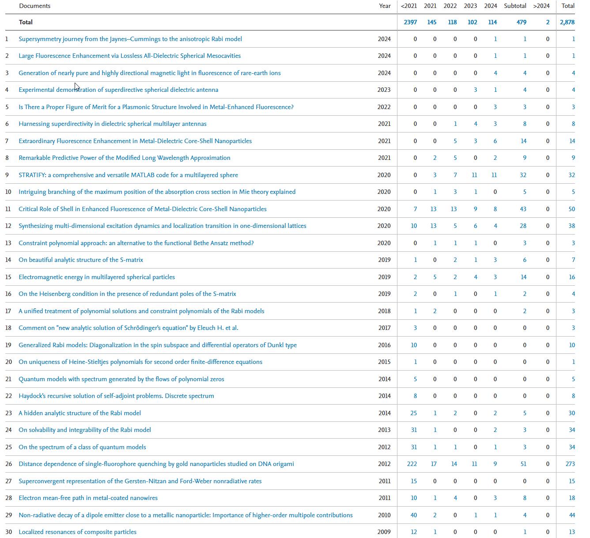Image resolution: width=590 pixels, height=538 pixels.
Task: Open 'Quantum models with spectrum generated' paper
Action: coord(121,379)
